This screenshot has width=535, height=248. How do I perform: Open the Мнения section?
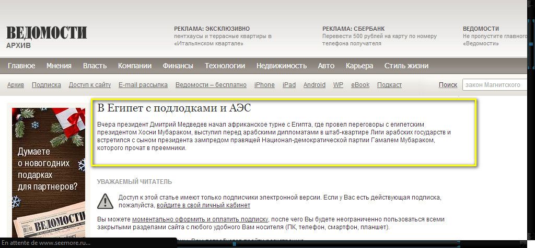59,66
